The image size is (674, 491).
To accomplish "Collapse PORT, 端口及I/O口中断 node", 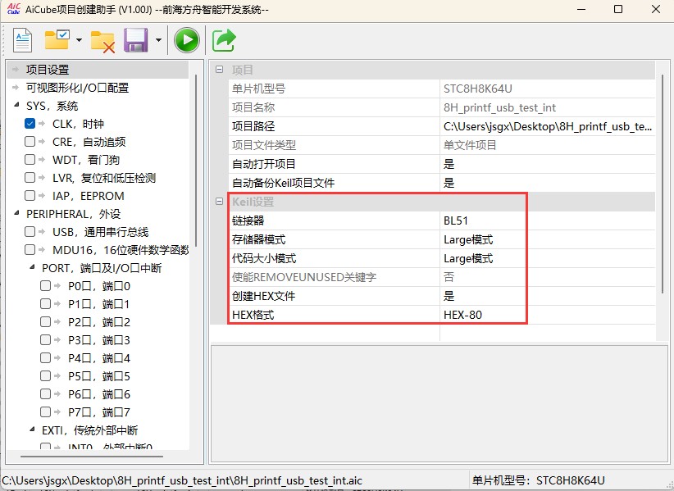I will [32, 266].
